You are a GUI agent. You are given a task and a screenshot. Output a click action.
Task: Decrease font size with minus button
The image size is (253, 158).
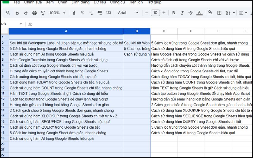[x=147, y=13]
